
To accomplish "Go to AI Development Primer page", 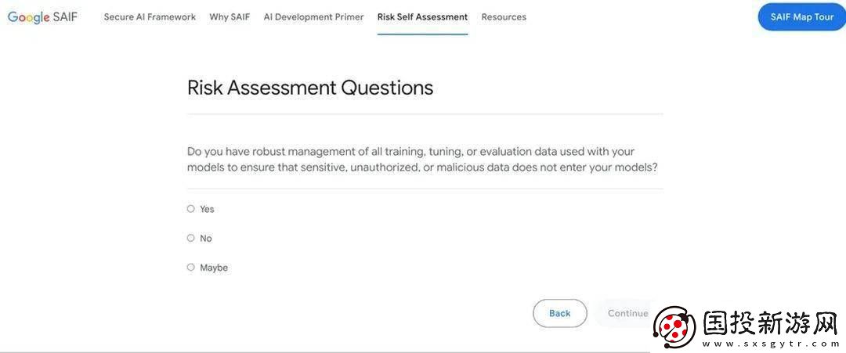I will pyautogui.click(x=313, y=16).
